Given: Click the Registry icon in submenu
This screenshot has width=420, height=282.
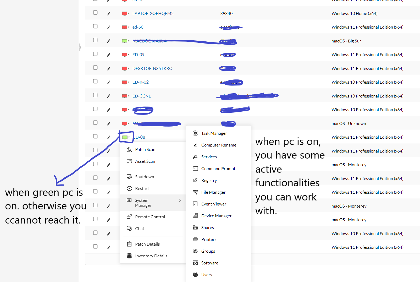Looking at the screenshot, I should pos(195,180).
